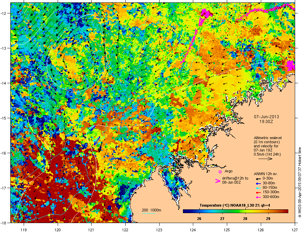Click the black 0-30m arrow legend symbol
Screen dimensions: 302x233
258,179
